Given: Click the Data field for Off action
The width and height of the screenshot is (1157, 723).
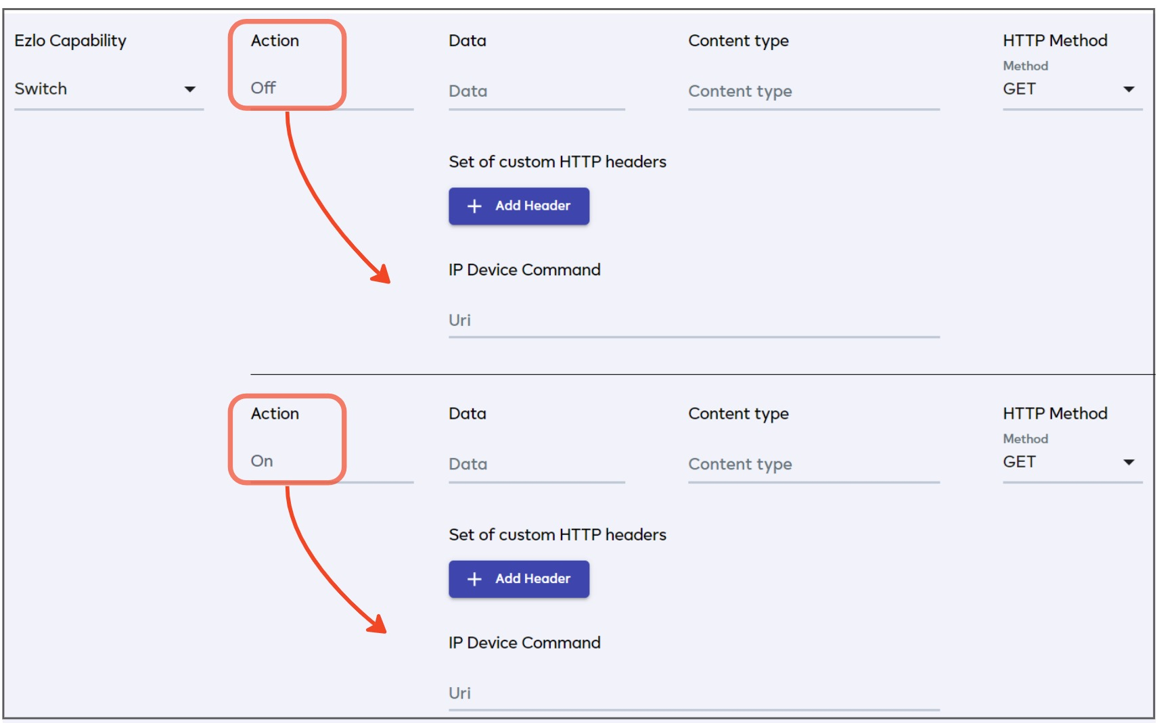Looking at the screenshot, I should tap(536, 91).
